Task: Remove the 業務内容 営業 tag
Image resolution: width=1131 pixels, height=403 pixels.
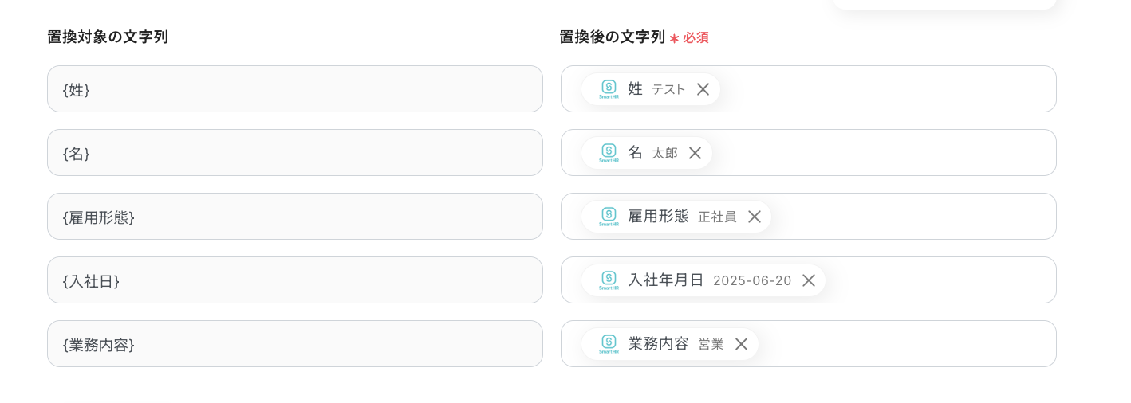Action: click(741, 344)
